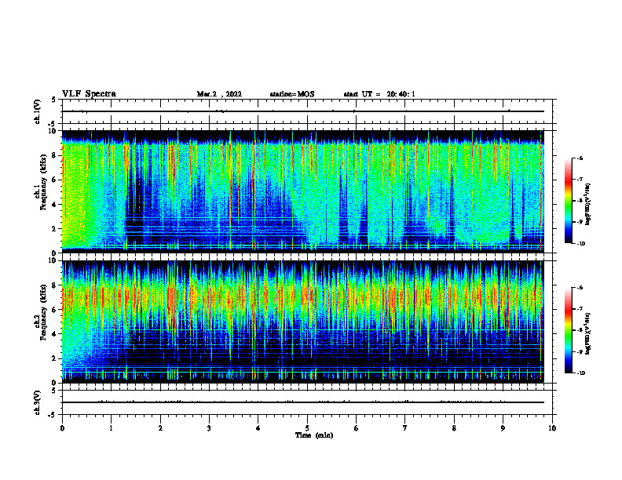The image size is (622, 480).
Task: Click the "ch.3(V)" axis label
Action: pyautogui.click(x=38, y=402)
